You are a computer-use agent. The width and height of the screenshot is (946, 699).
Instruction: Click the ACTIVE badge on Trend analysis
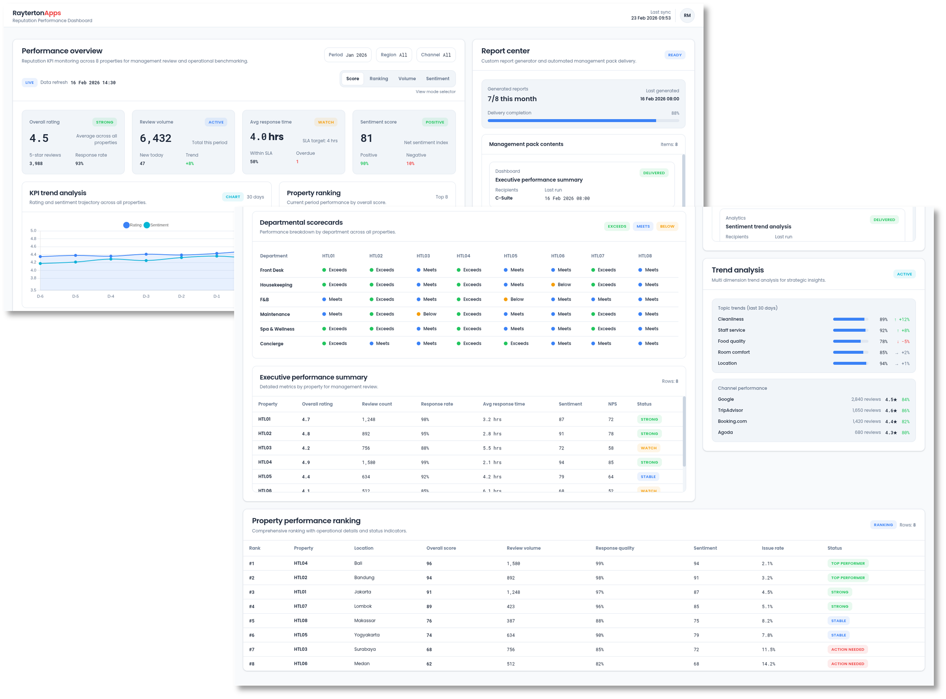(x=905, y=274)
